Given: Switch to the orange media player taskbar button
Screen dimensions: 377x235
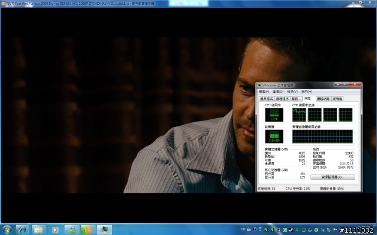Looking at the screenshot, I should point(88,230).
